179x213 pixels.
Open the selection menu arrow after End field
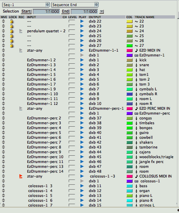101,12
